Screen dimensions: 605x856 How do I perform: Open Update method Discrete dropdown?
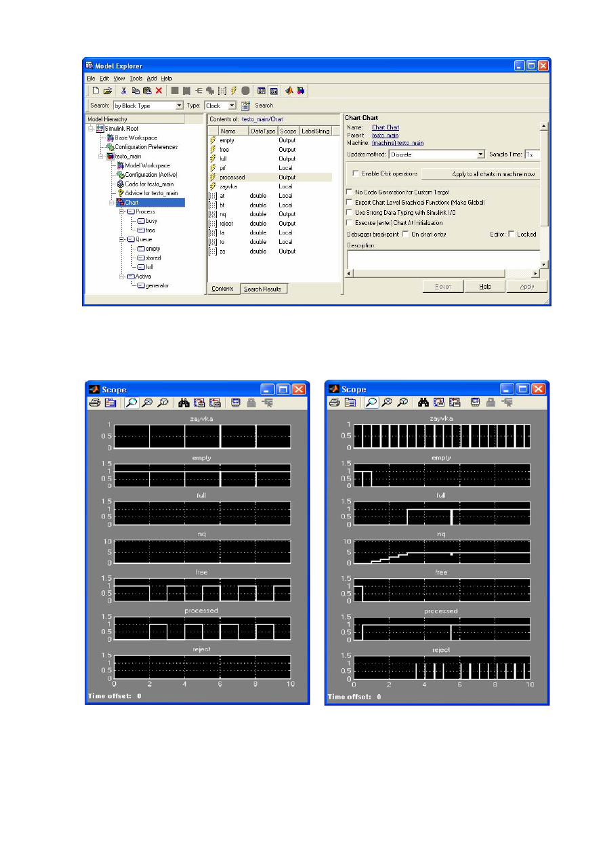click(x=481, y=155)
